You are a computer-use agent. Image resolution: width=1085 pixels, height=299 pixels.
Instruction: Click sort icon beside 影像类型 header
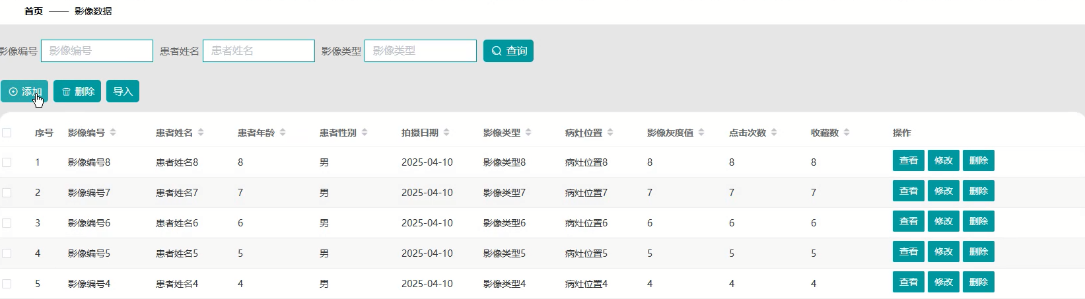click(528, 133)
